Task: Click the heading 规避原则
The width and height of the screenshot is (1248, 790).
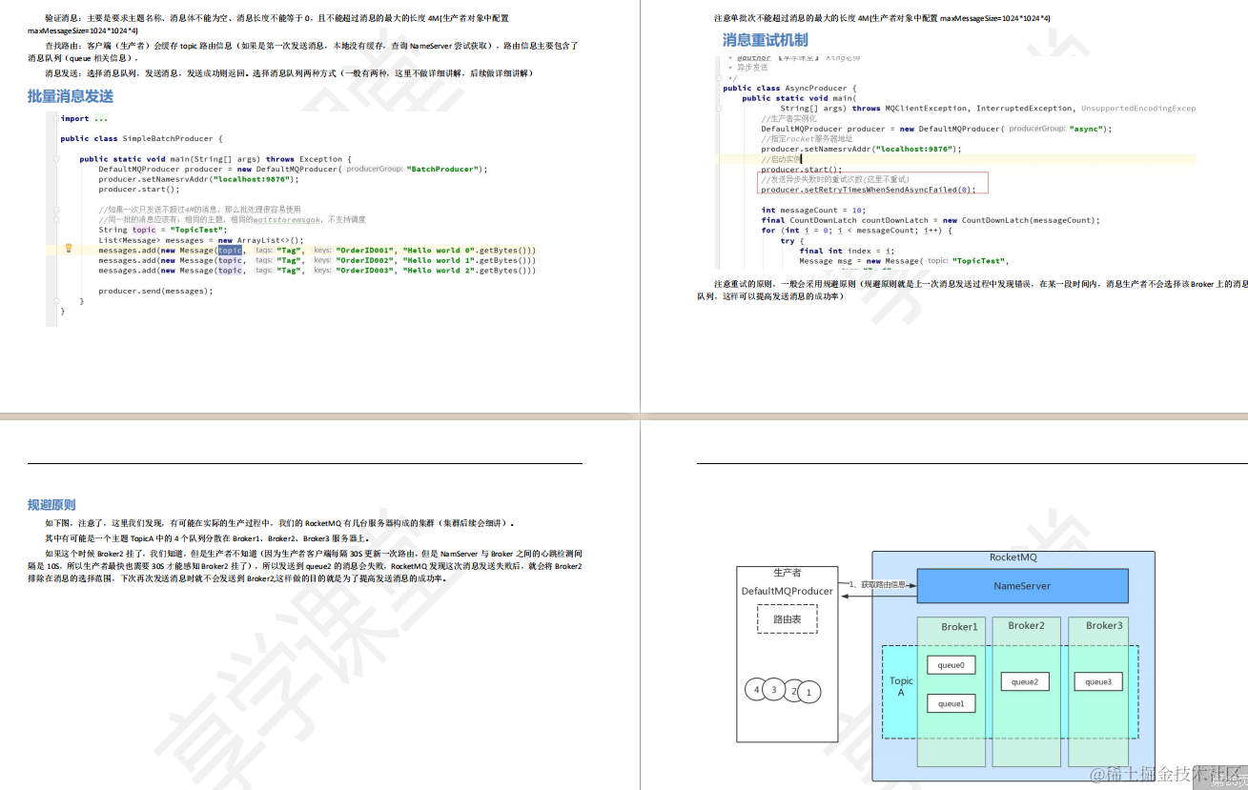Action: (x=51, y=505)
